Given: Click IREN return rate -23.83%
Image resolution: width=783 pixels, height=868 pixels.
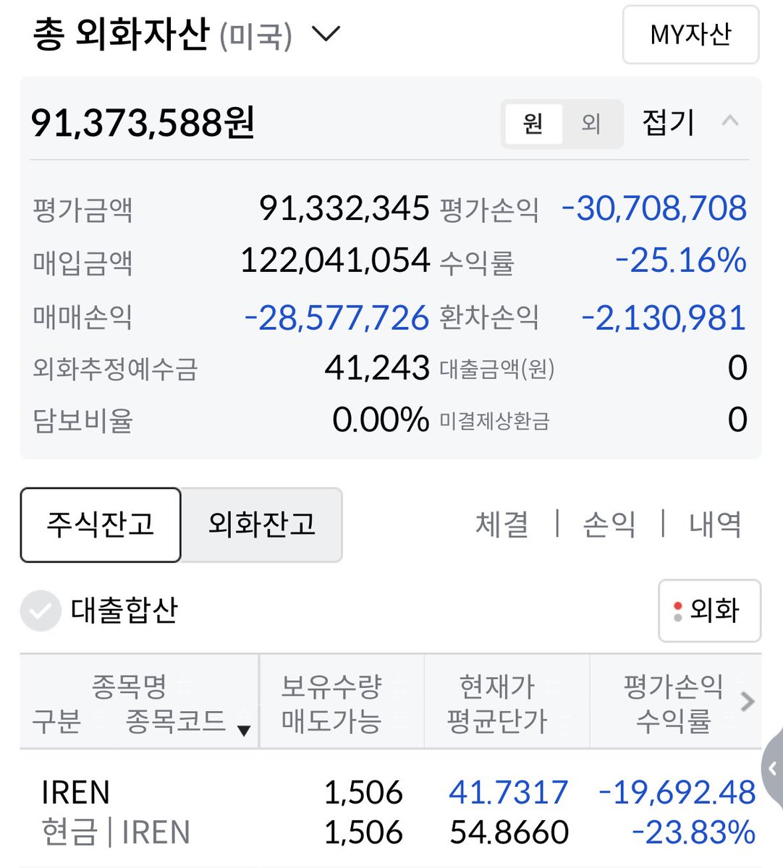Looking at the screenshot, I should tap(693, 833).
